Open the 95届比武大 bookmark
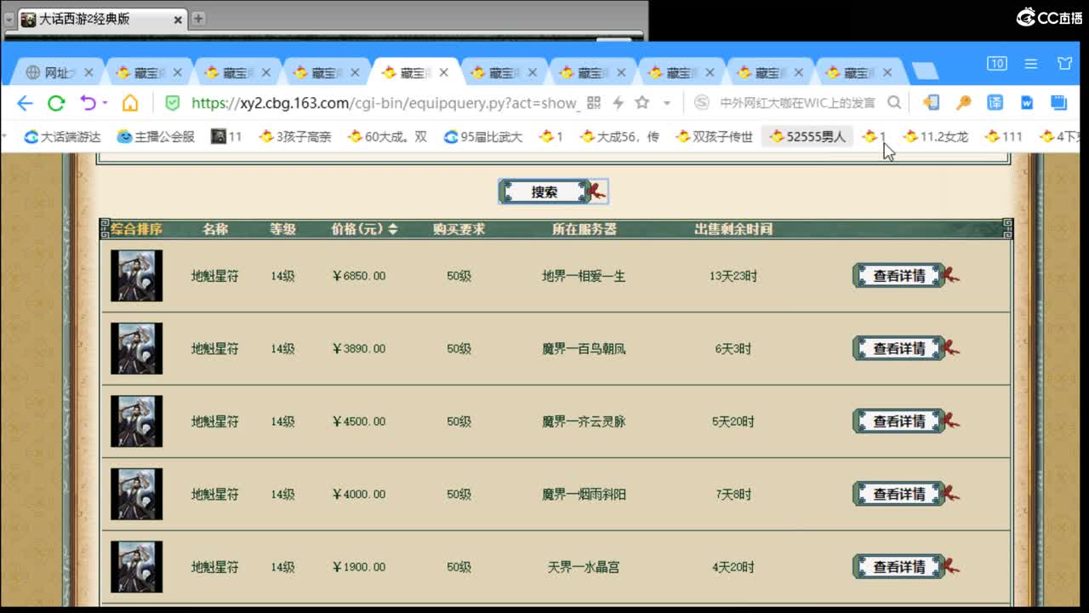 (483, 136)
